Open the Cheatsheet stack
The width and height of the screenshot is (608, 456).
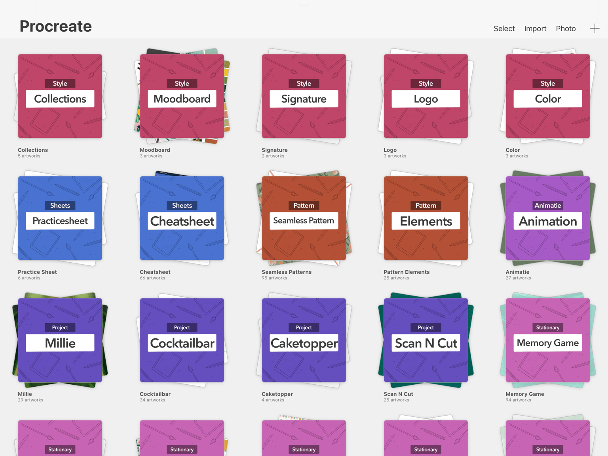point(182,218)
